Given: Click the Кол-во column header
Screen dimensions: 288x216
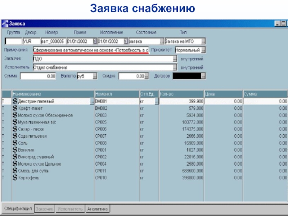Looking at the screenshot, I should pos(181,94).
